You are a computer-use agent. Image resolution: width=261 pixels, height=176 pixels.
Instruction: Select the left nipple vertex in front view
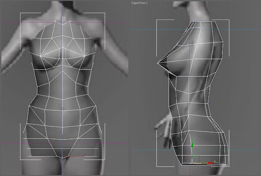coord(40,56)
